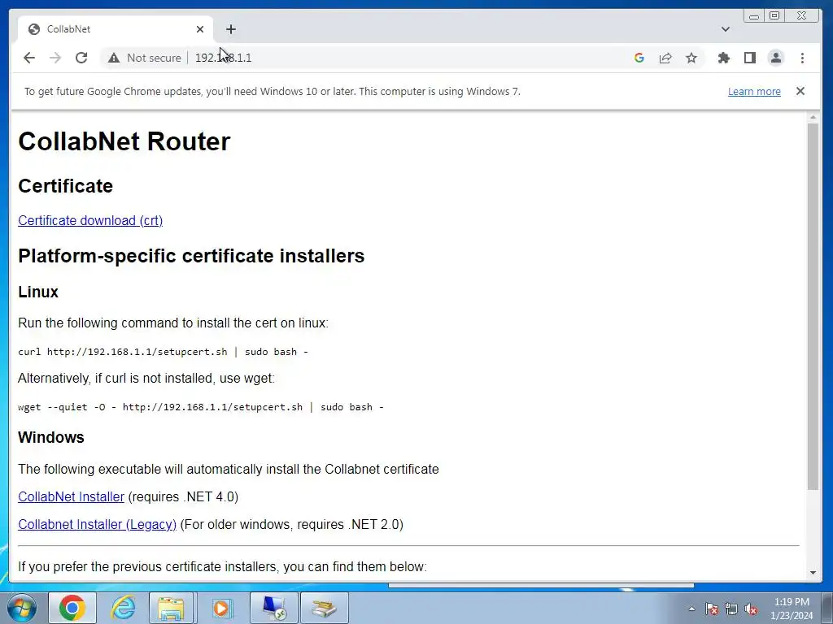Click the curl setupcert.sh command text

click(x=163, y=352)
